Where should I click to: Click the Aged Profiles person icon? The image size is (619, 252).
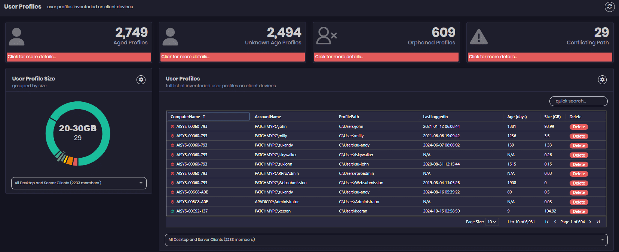click(x=16, y=37)
